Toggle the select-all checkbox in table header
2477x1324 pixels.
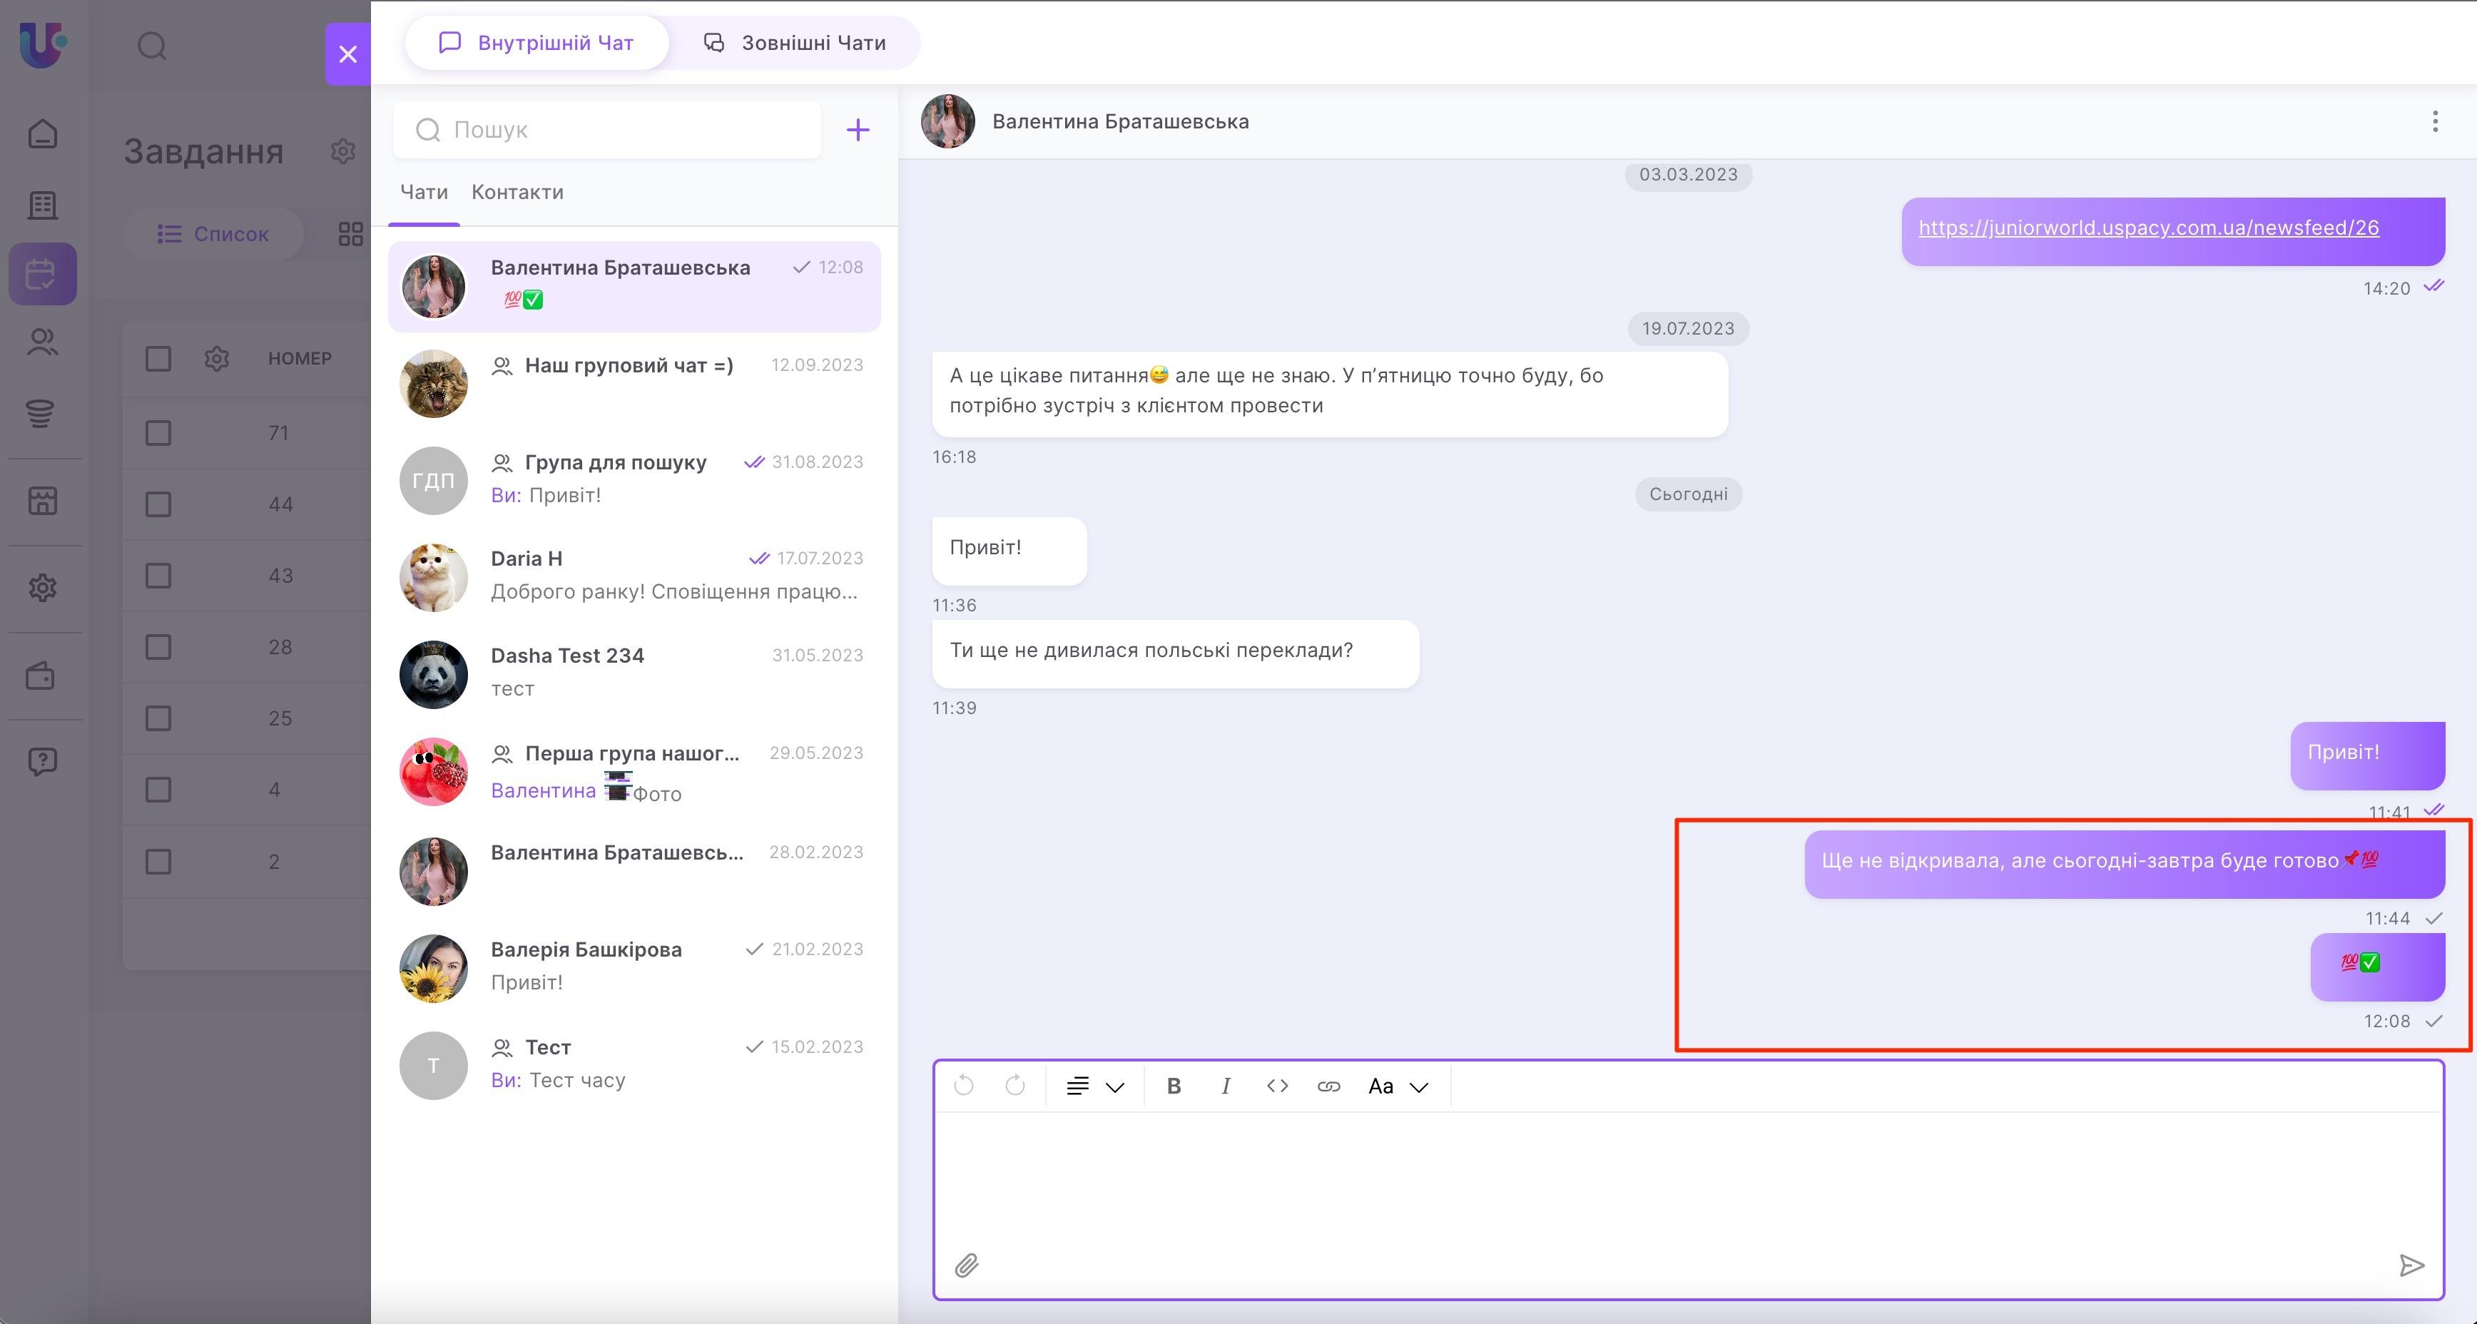pyautogui.click(x=158, y=359)
